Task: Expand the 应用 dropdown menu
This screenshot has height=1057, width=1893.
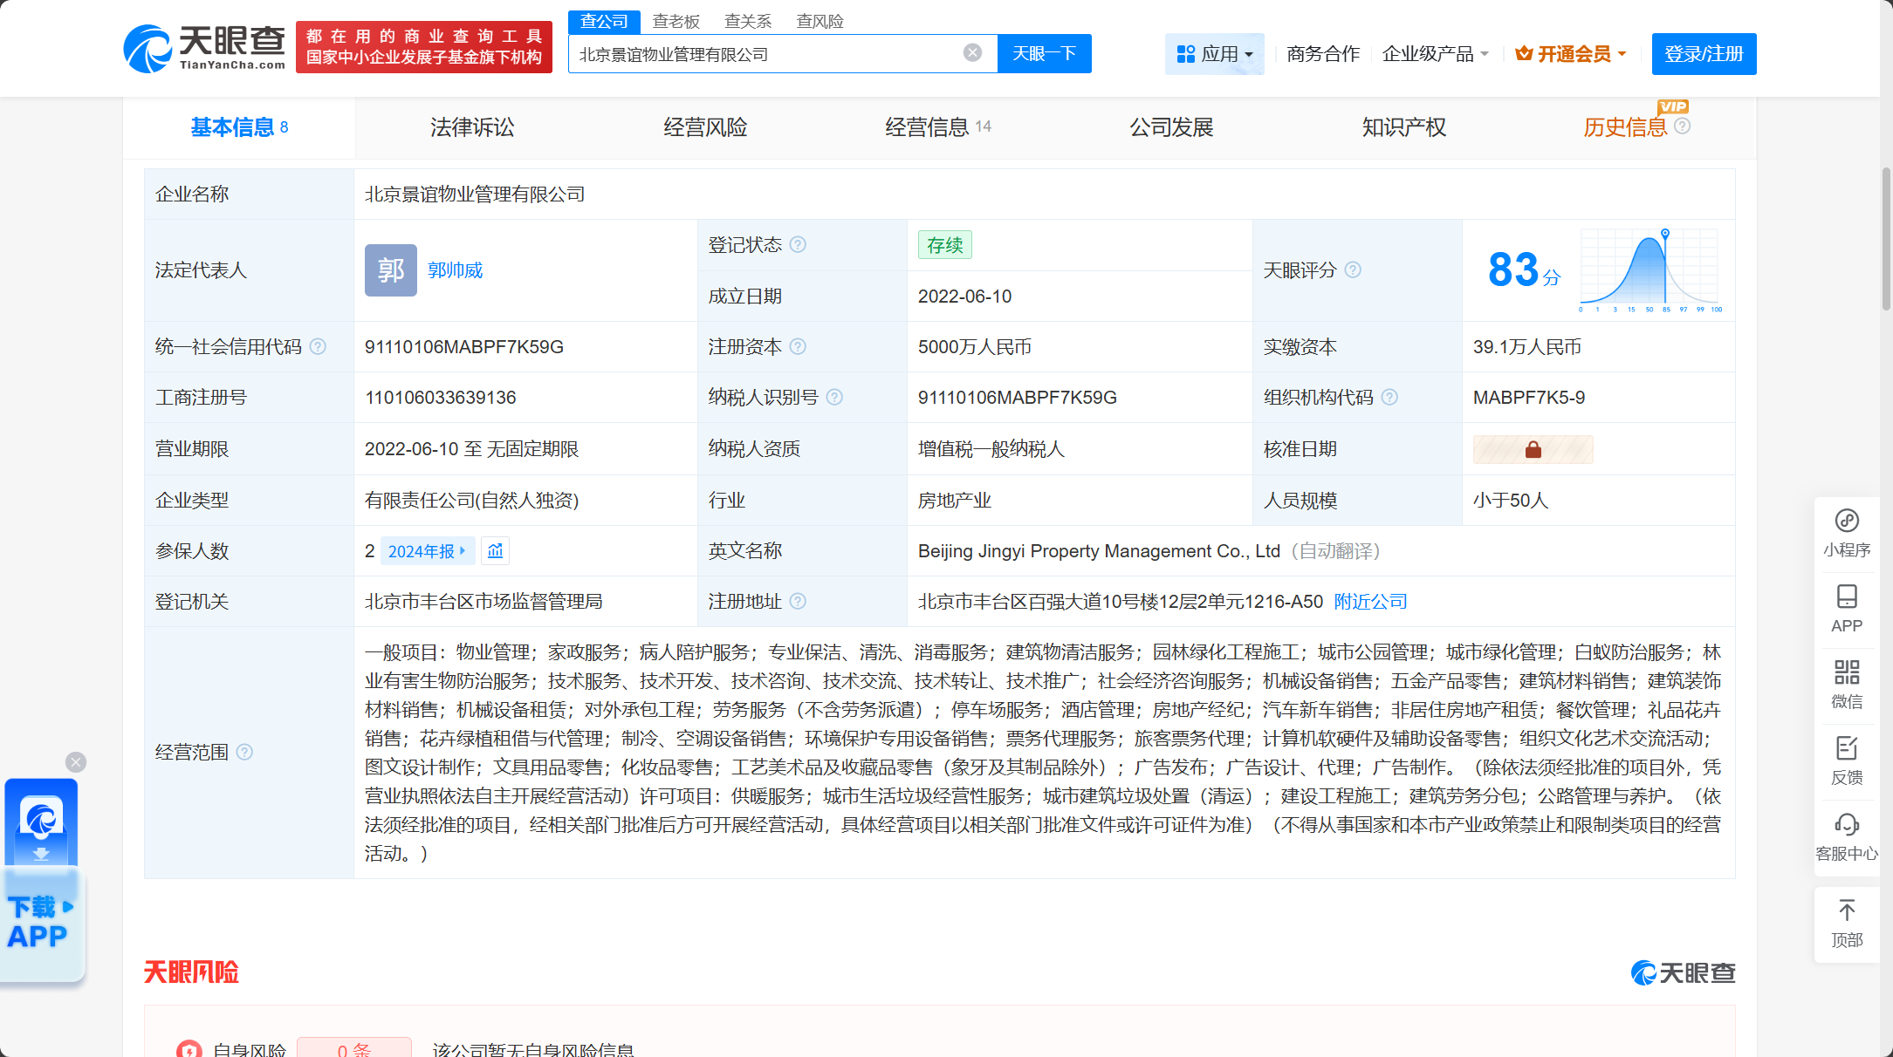Action: [x=1214, y=54]
